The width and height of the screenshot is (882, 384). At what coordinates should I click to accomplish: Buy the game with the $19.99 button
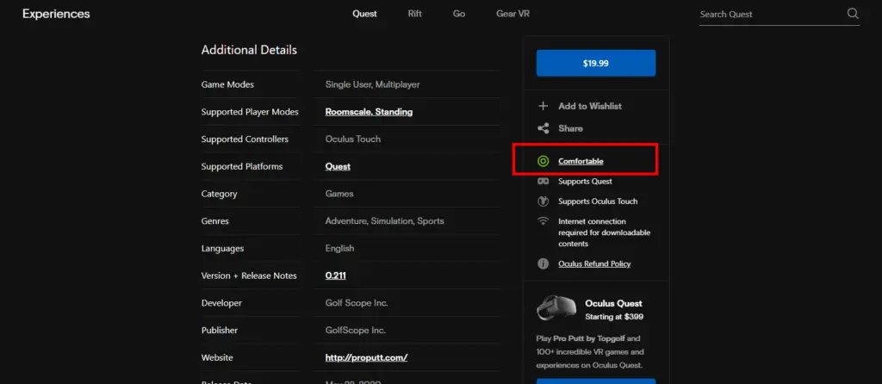[596, 63]
